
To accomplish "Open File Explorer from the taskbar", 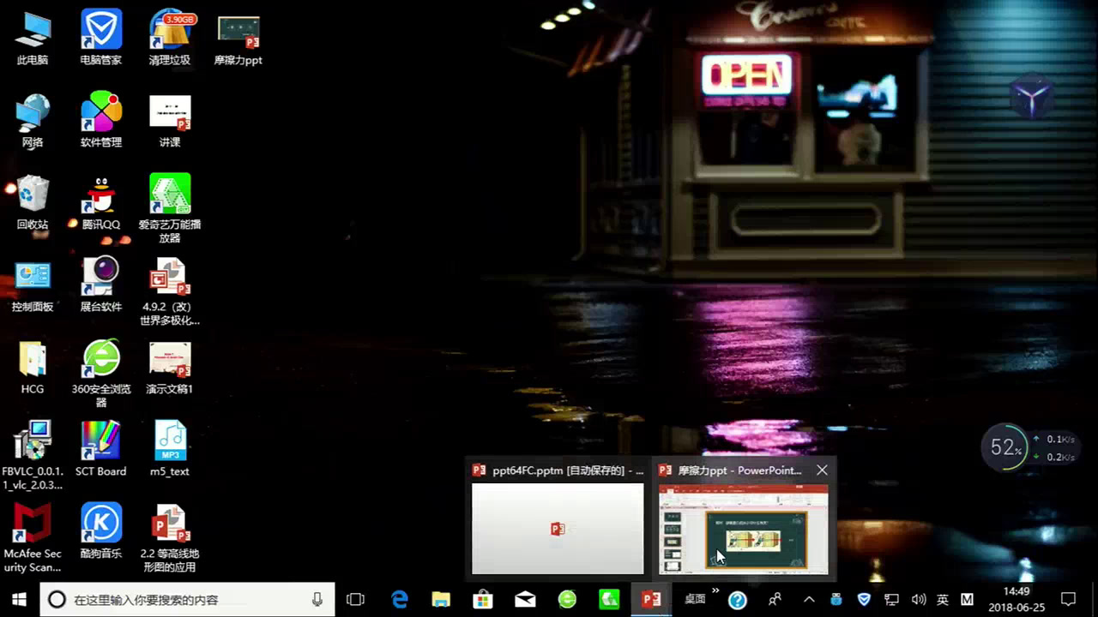I will coord(441,599).
